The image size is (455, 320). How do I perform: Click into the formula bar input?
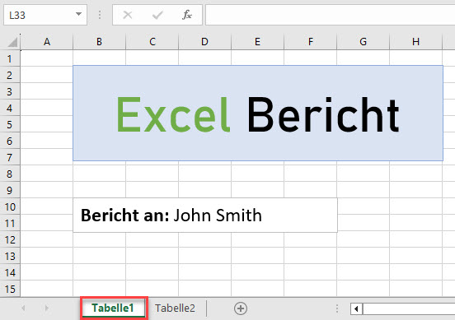[x=331, y=15]
